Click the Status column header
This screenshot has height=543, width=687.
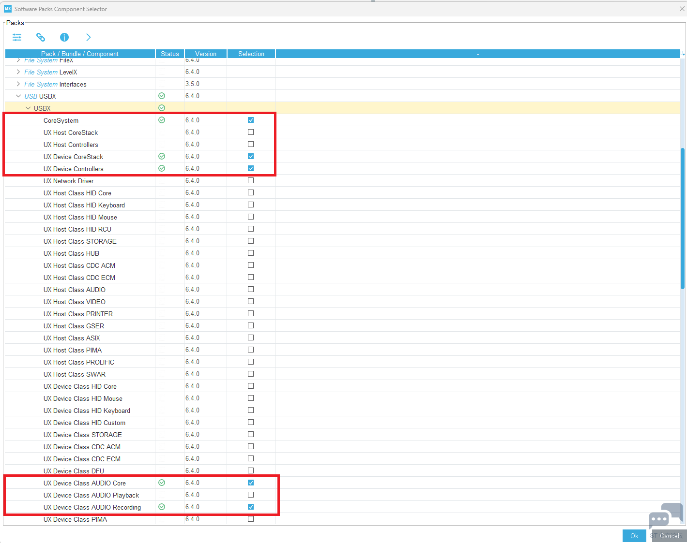pyautogui.click(x=170, y=54)
